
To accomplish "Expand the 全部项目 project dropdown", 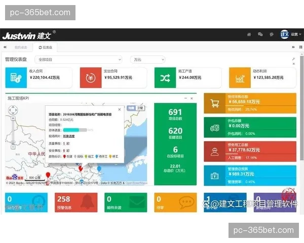I will [79, 59].
